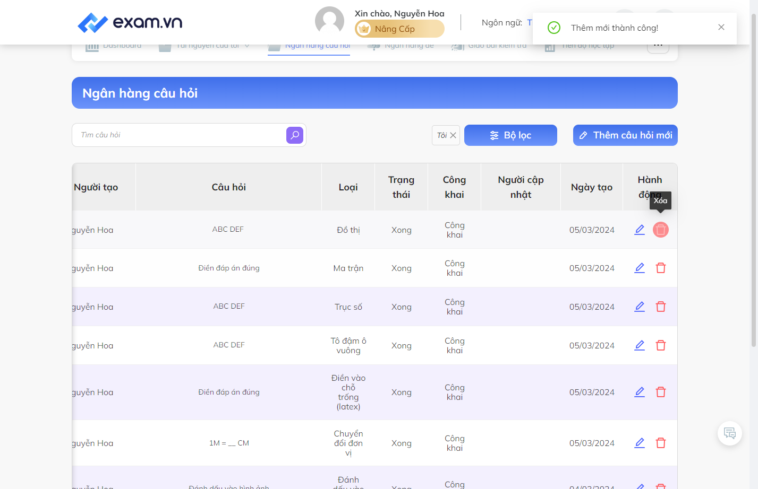Click the Nâng Cấp upgrade button

click(x=399, y=29)
